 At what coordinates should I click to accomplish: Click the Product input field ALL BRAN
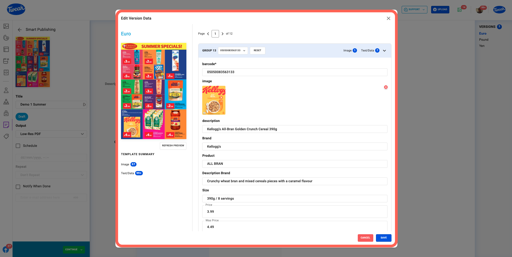[x=295, y=164]
